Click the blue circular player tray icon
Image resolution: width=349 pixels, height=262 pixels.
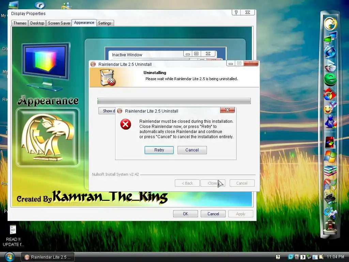click(290, 257)
